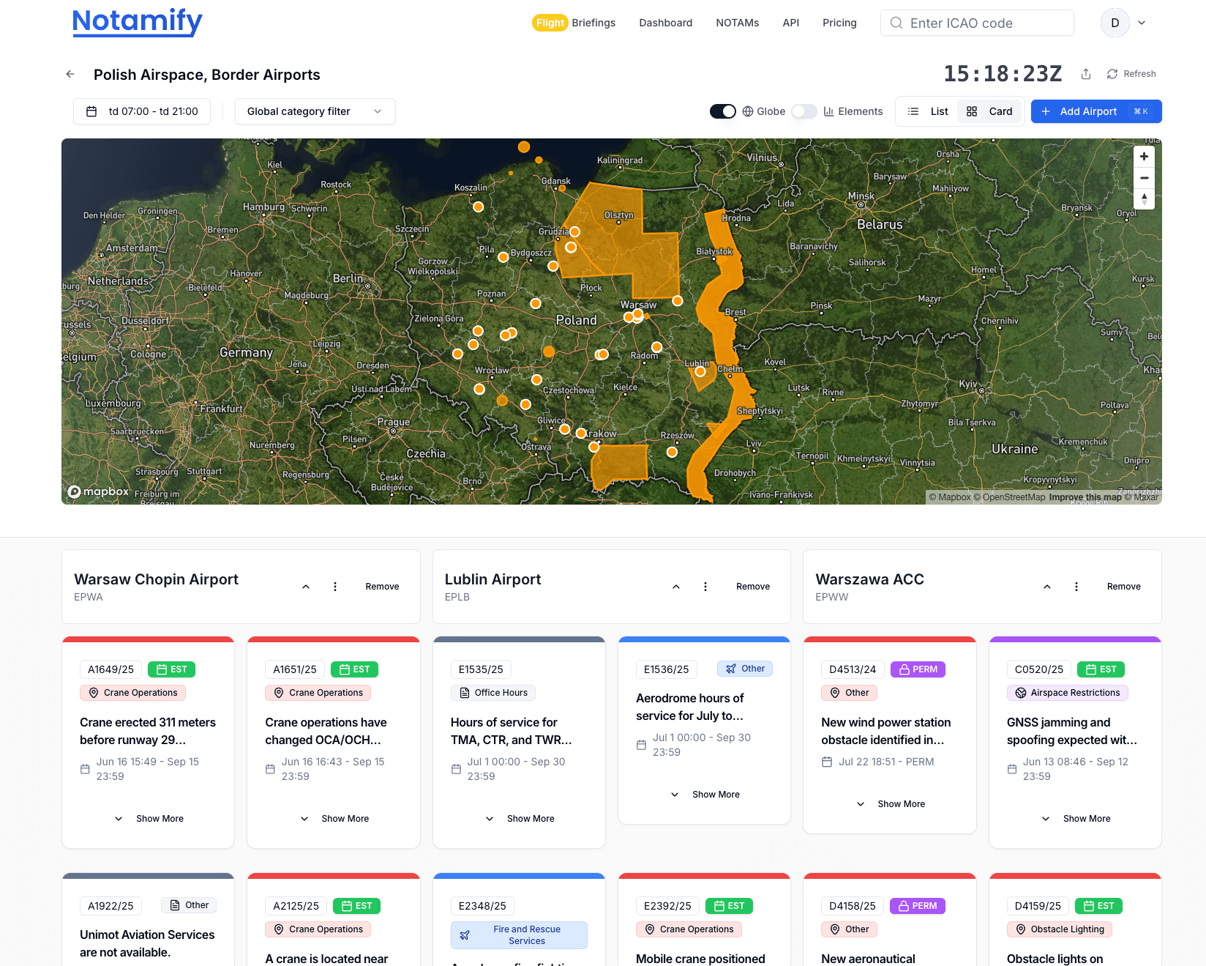
Task: Enable the Elements toggle
Action: click(804, 111)
